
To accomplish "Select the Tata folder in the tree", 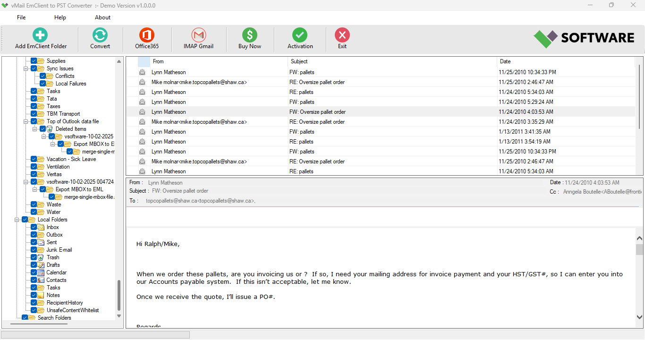I will pos(51,99).
